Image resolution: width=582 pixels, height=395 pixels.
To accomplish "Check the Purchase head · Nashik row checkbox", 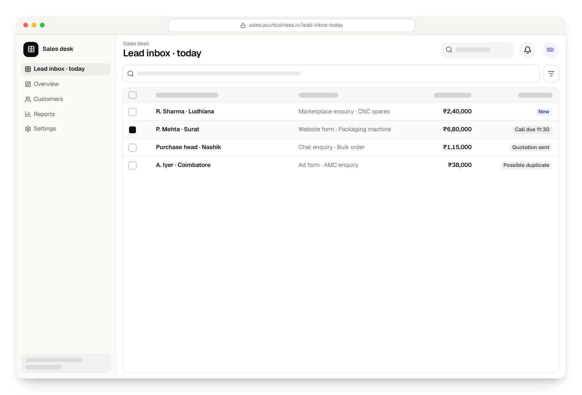I will 132,148.
